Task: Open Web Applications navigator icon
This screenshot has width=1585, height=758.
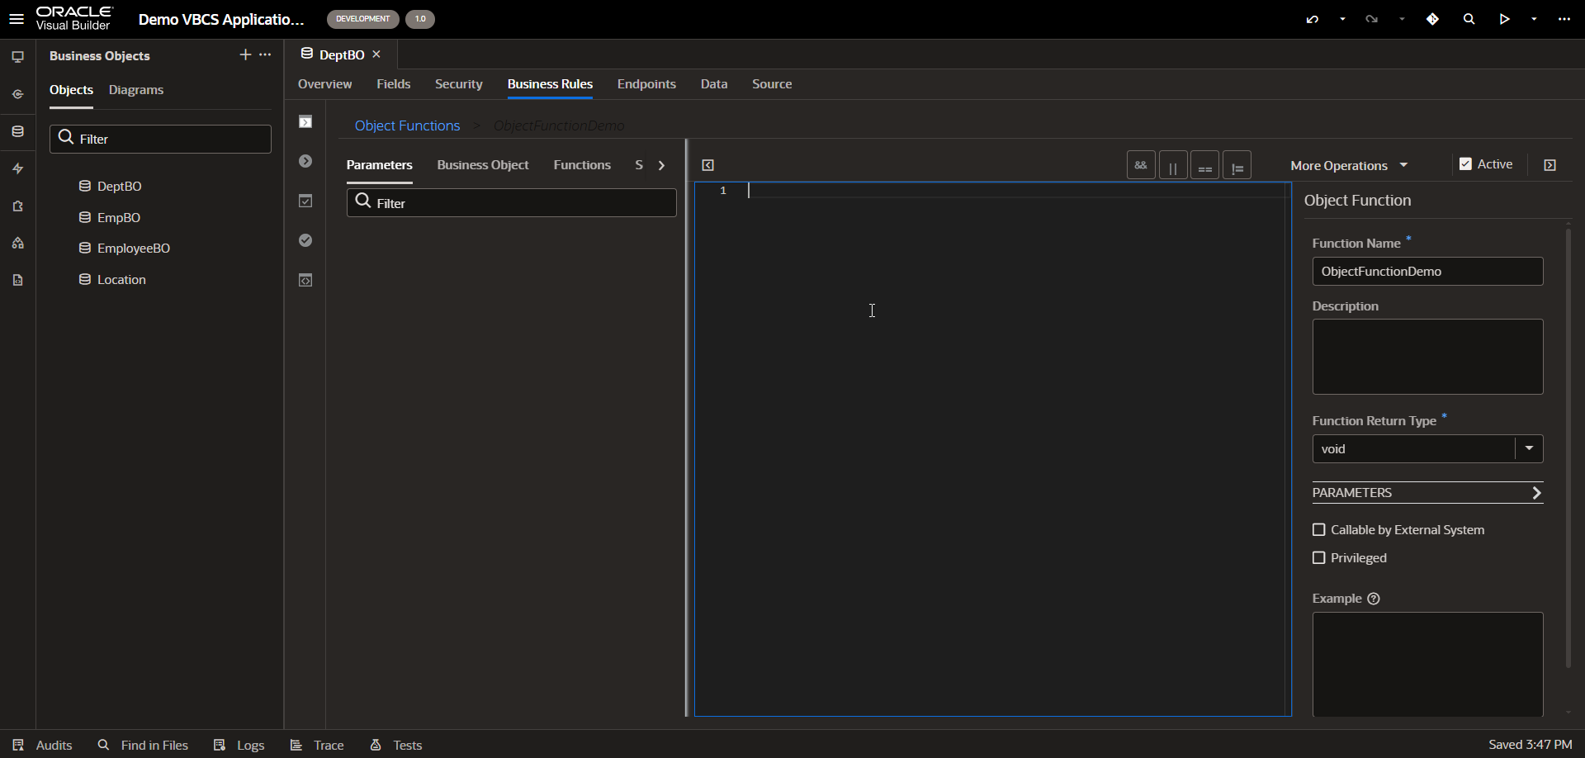Action: 17,57
